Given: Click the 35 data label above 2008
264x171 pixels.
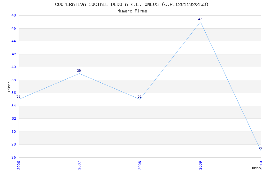Looking at the screenshot, I should pyautogui.click(x=139, y=97).
